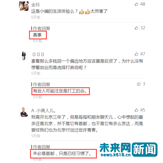Click the boxed-character username of second commenter
Screen dimensions: 163x163
click(38, 54)
